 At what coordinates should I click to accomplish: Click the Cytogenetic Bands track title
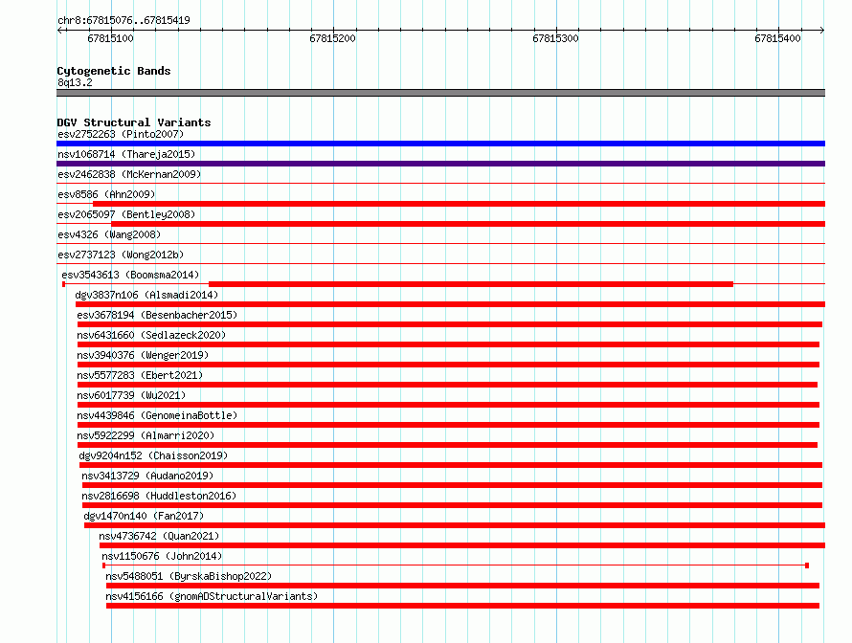pos(114,71)
